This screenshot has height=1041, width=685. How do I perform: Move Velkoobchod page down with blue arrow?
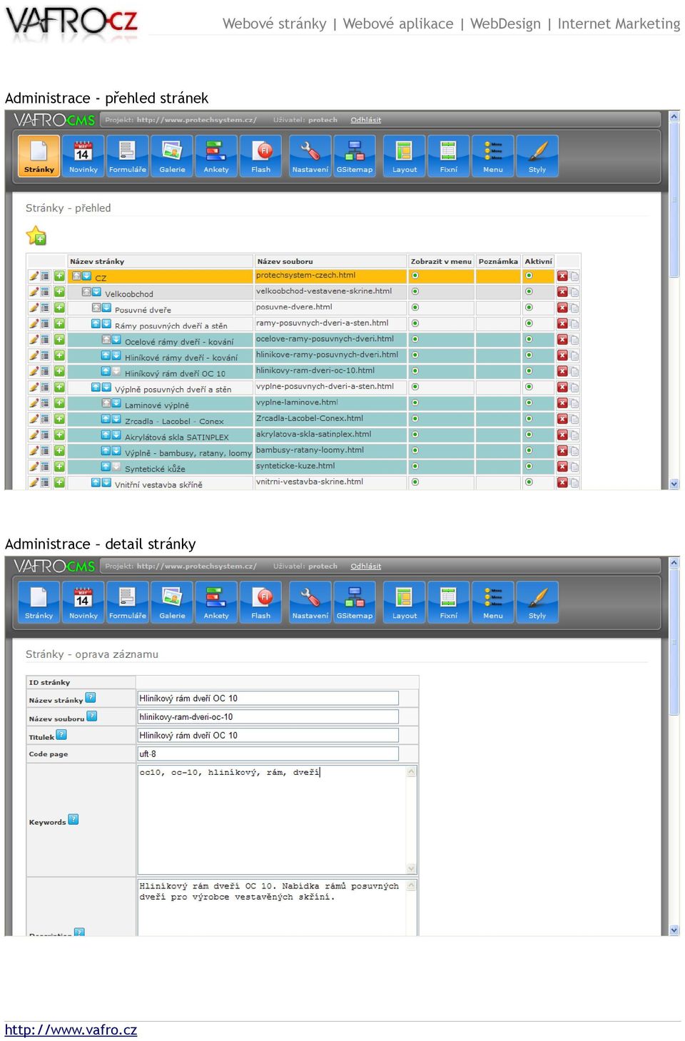point(96,292)
